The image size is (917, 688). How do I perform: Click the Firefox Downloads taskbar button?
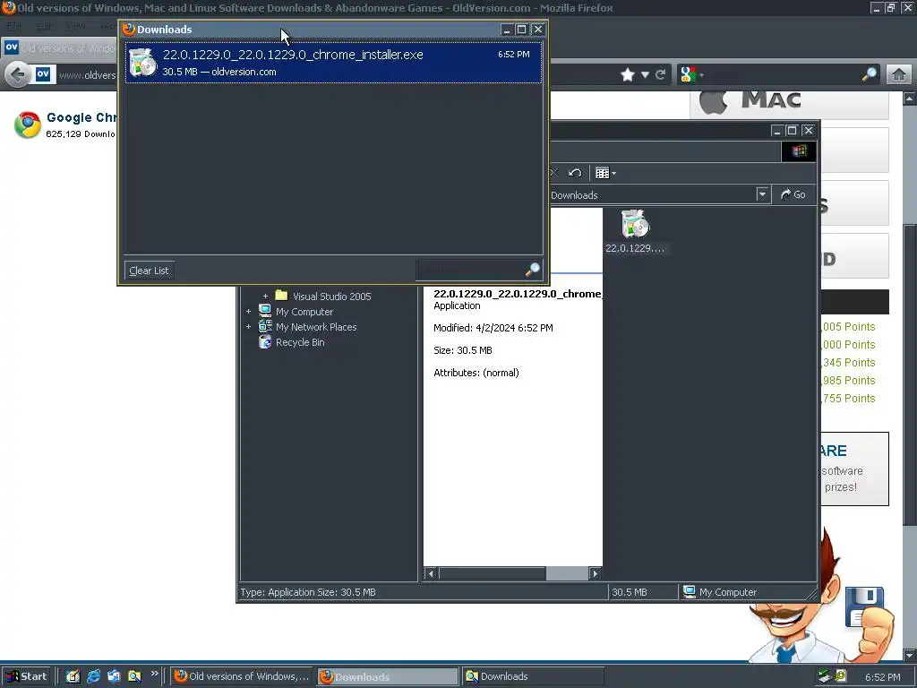click(388, 676)
